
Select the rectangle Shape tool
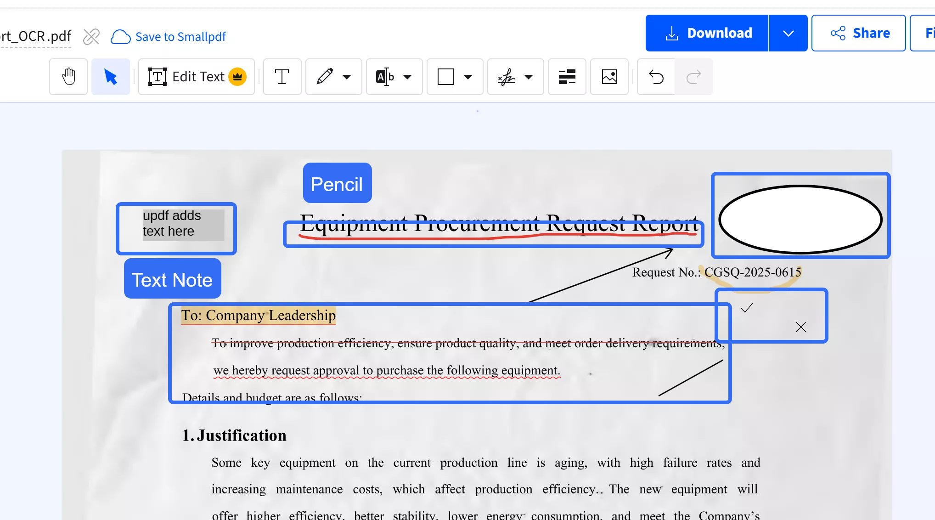445,77
